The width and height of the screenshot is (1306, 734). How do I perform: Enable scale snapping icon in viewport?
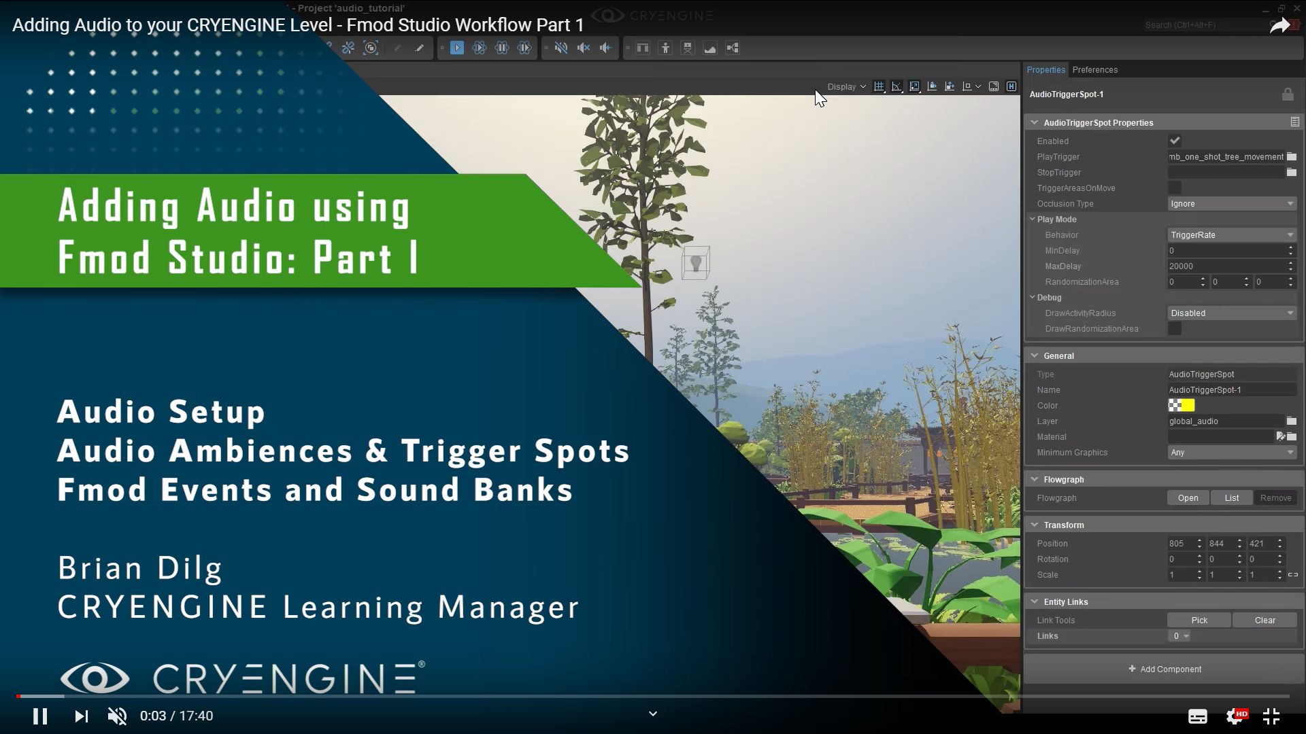[x=915, y=86]
